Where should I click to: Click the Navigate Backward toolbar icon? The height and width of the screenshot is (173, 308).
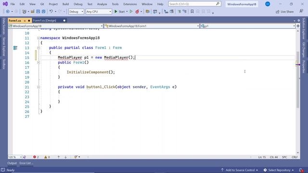coord(8,12)
